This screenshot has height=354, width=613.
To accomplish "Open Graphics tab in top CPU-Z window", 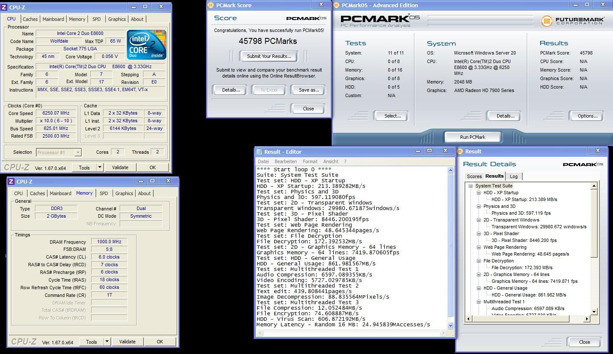I will point(117,19).
